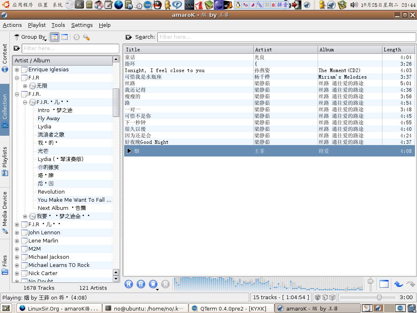Sort playlist by Artist column header
417x313 pixels.
point(285,49)
